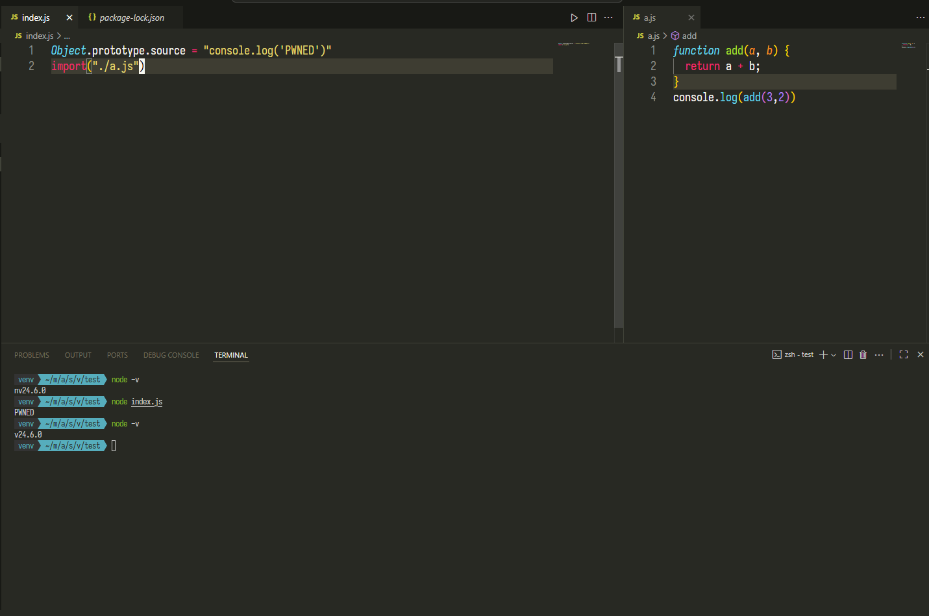Split the terminal pane
Viewport: 929px width, 616px height.
click(848, 355)
